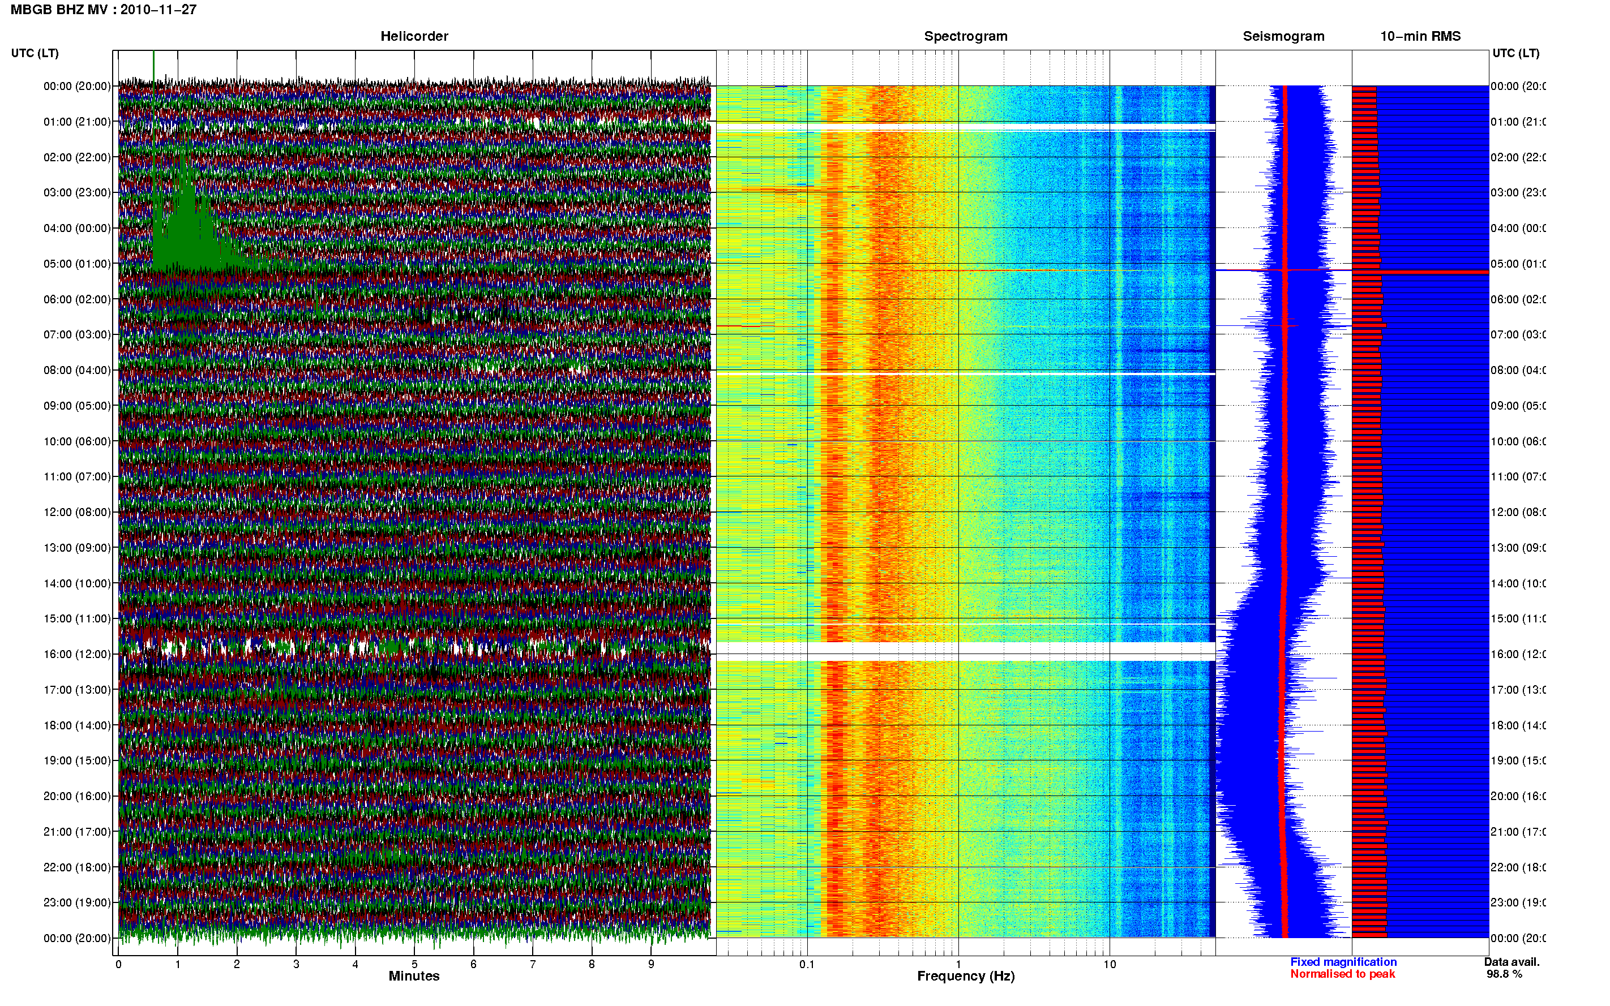Click the 'Spectrogram' panel heading
Image resolution: width=1610 pixels, height=1006 pixels.
click(966, 37)
